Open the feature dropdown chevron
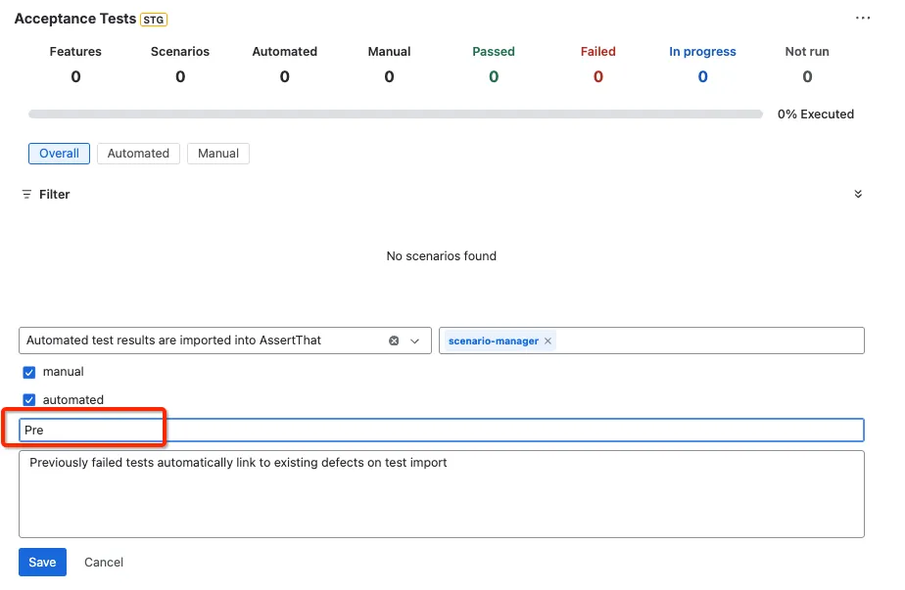 click(414, 340)
